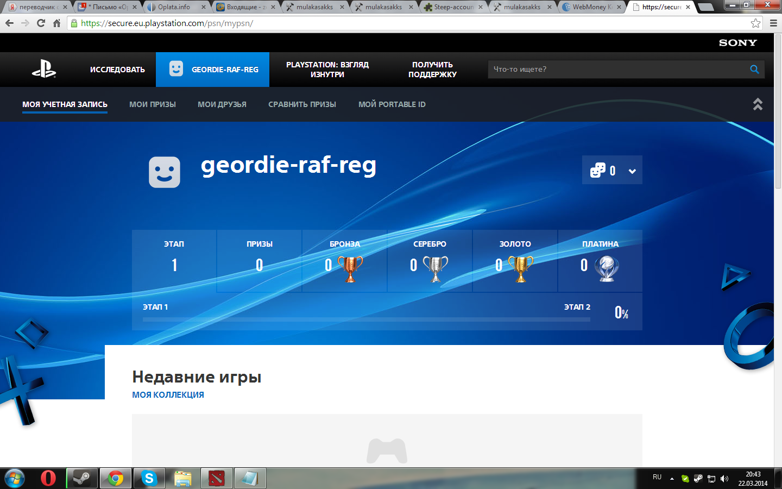Click the ПРИЗЫ total stat tile
Screen dimensions: 782x489
[259, 261]
